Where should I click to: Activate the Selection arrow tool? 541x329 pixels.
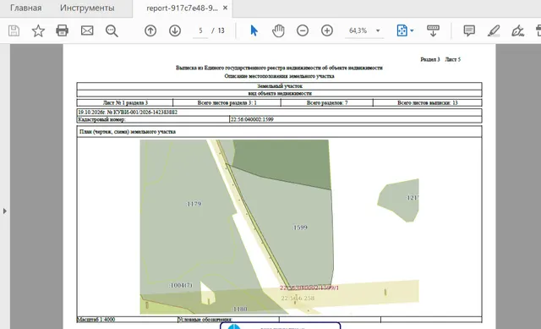click(254, 30)
